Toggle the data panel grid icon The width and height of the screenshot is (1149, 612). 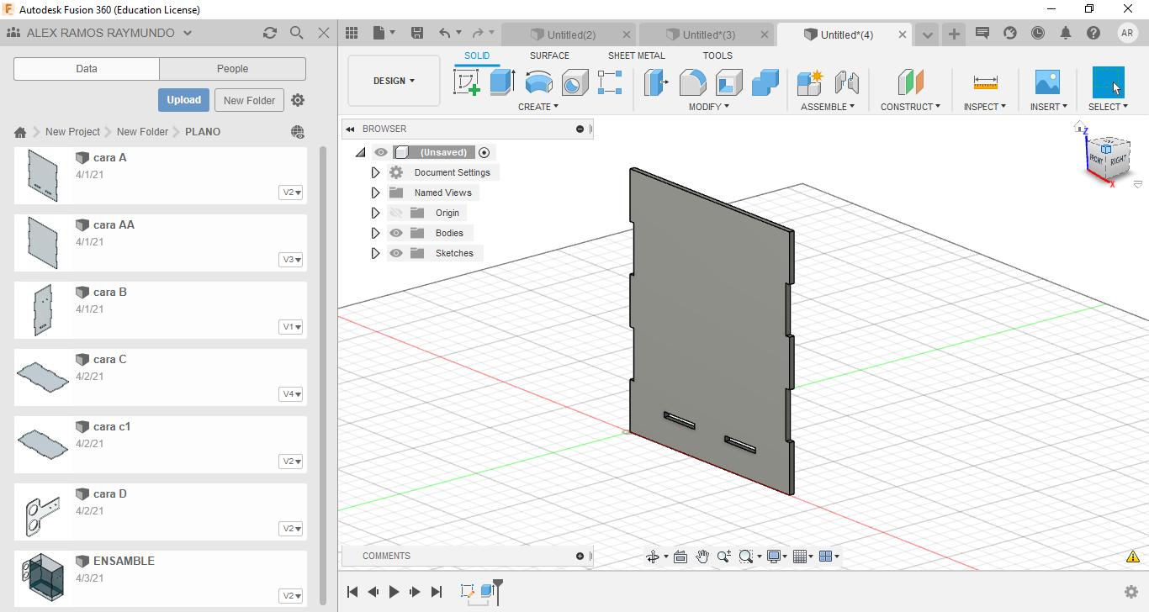tap(352, 33)
